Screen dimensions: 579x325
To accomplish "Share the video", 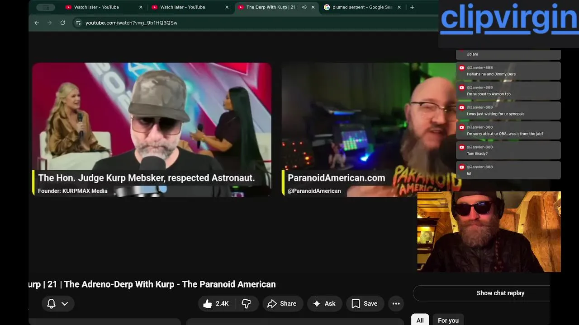I will [282, 304].
